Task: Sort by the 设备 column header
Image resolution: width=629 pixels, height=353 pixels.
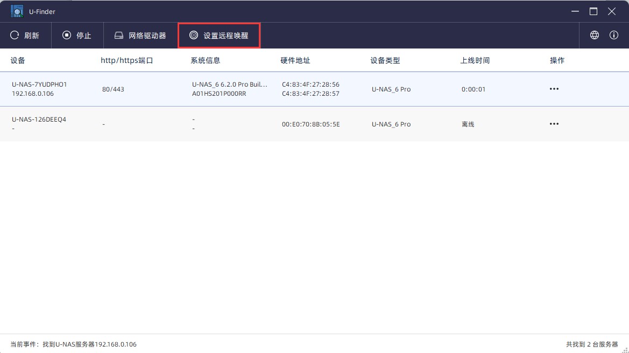Action: click(x=18, y=61)
